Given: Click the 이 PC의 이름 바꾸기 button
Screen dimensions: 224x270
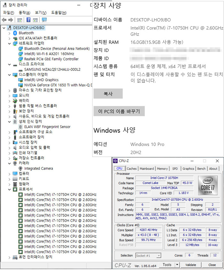Looking at the screenshot, I should tap(119, 111).
